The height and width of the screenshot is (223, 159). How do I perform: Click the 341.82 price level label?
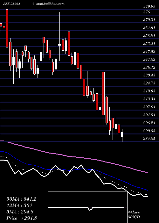pyautogui.click(x=149, y=60)
